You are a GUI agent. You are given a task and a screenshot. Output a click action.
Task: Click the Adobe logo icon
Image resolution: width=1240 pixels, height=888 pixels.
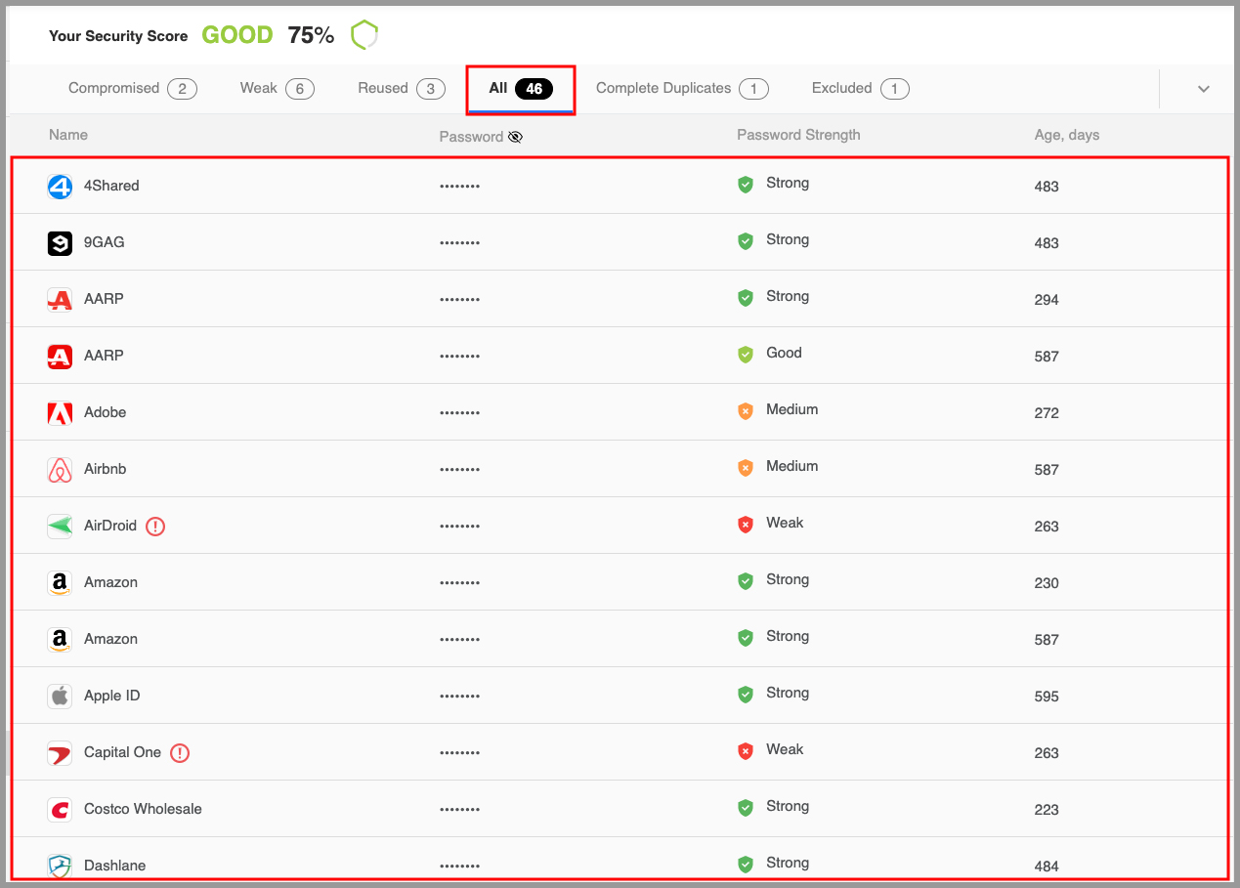(x=60, y=413)
